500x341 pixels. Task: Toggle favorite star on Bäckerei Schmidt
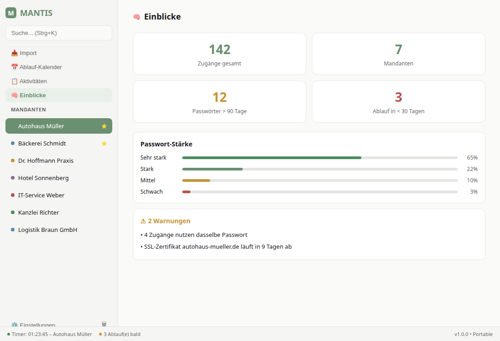click(104, 144)
